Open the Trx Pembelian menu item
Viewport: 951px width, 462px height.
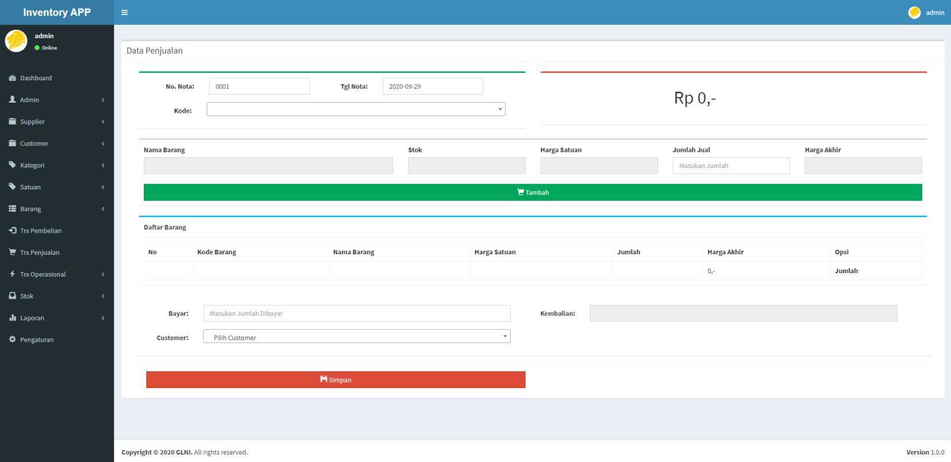click(x=57, y=230)
